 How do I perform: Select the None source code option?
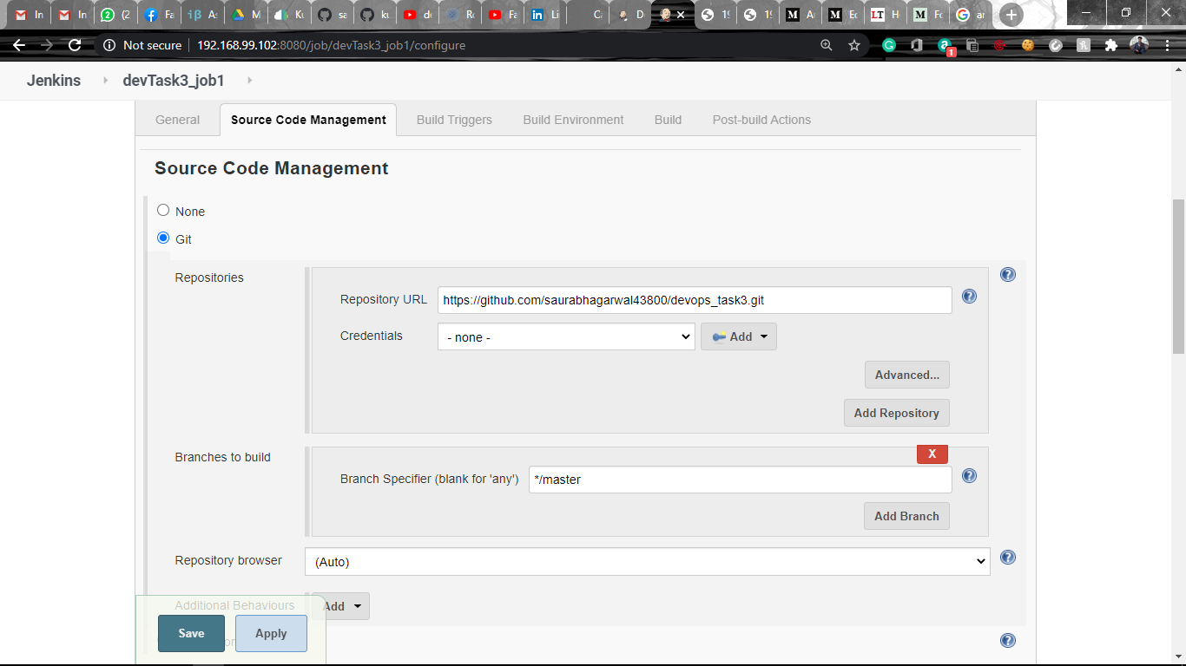[162, 210]
